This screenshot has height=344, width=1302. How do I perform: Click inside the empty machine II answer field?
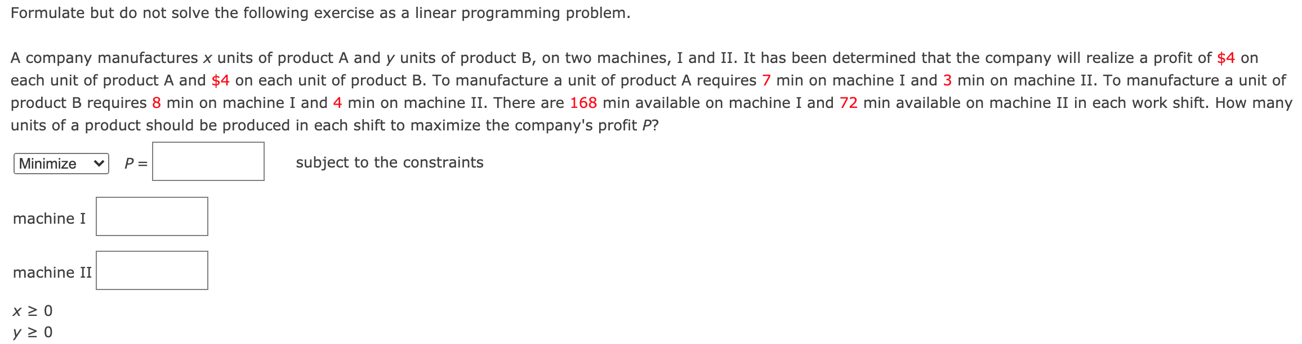click(x=152, y=271)
